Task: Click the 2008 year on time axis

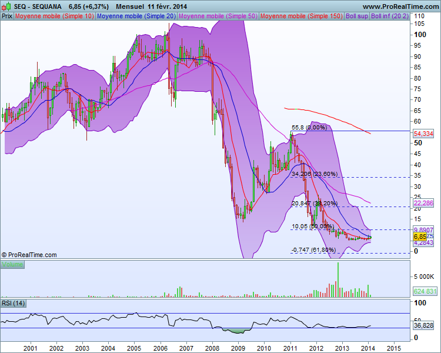Action: 212,348
